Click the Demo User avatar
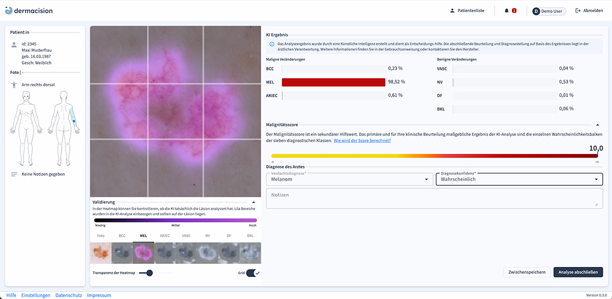The height and width of the screenshot is (299, 612). (x=536, y=11)
